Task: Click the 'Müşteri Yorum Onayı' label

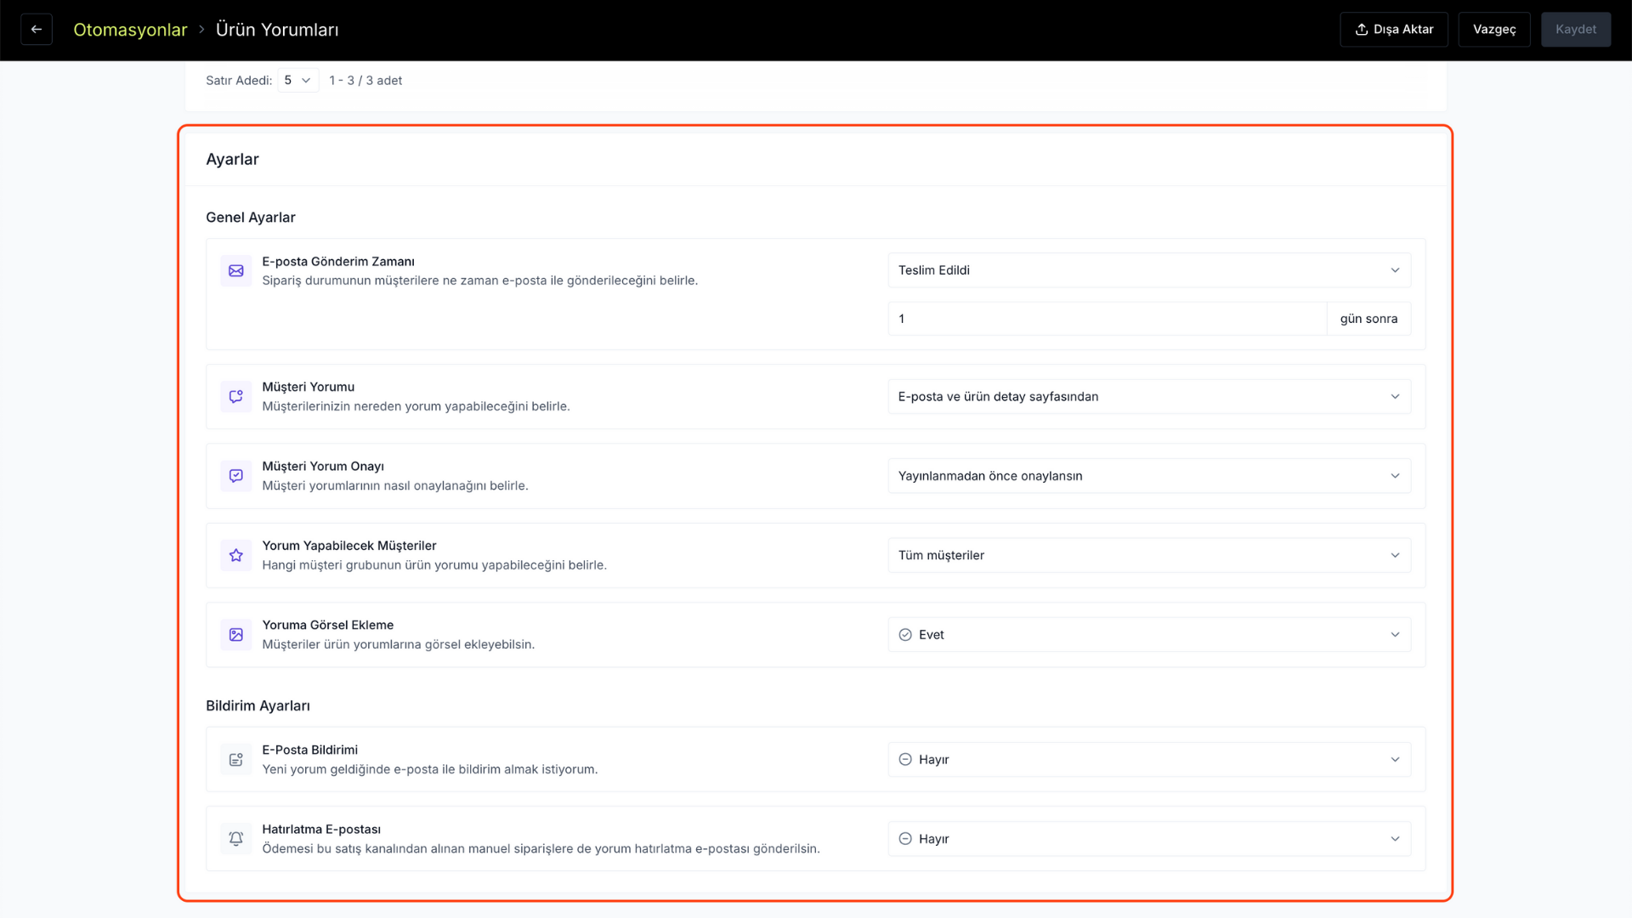Action: [x=323, y=467]
